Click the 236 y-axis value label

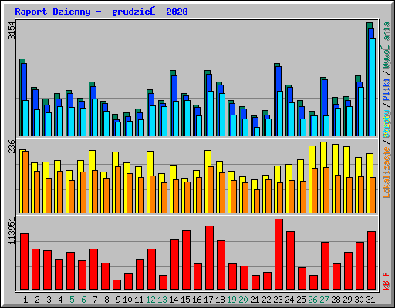pos(12,146)
